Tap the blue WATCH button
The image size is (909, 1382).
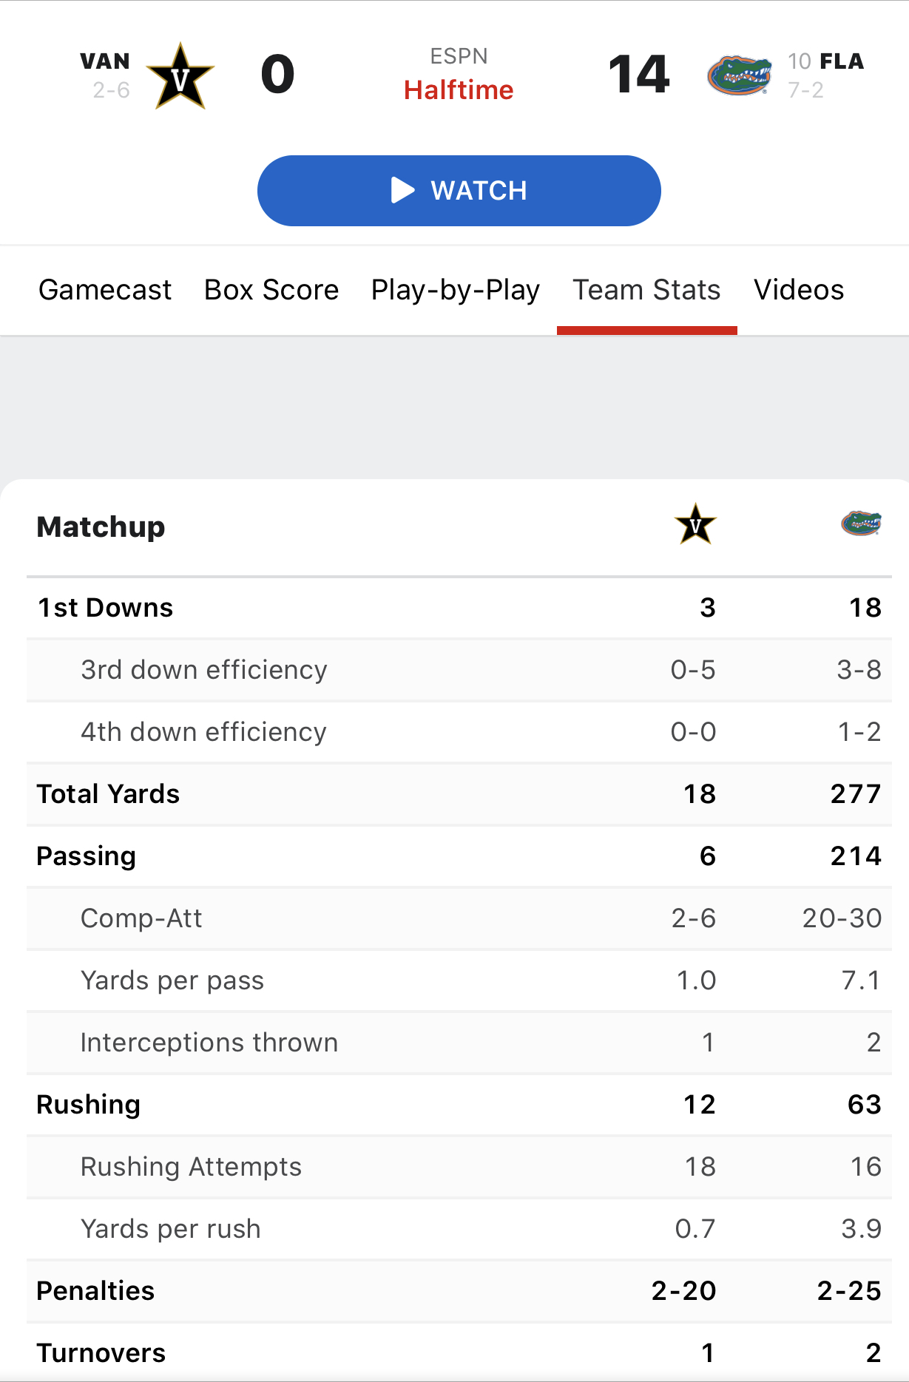point(459,191)
